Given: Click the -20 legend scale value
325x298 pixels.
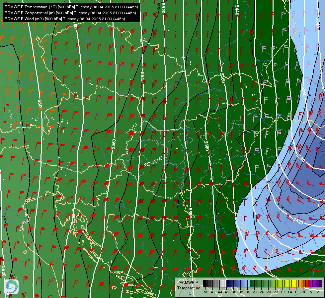Looking at the screenshot, I should (275, 292).
